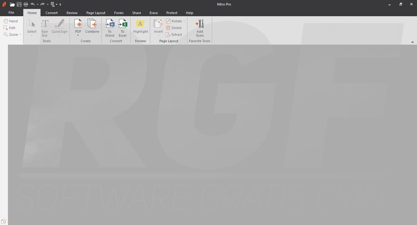Click the cursor mode icon in quick access toolbar

(53, 4)
